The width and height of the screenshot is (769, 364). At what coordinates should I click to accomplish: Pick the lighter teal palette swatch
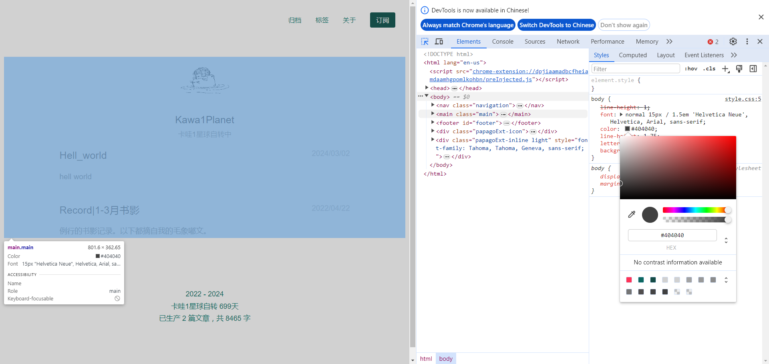[641, 280]
